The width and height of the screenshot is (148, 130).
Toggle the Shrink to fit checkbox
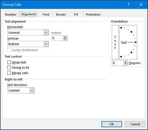[x=9, y=68]
